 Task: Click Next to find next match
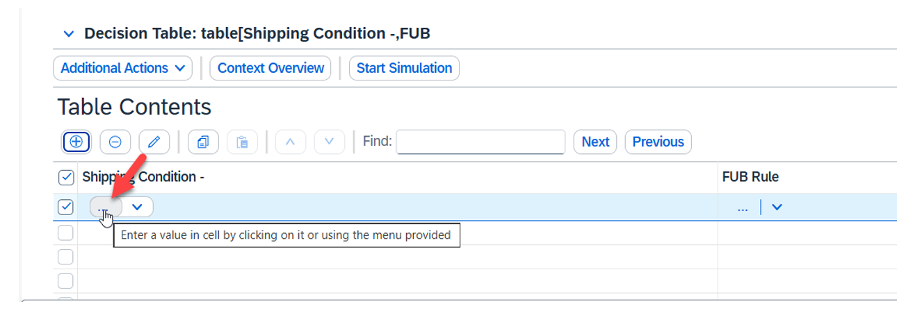[595, 142]
